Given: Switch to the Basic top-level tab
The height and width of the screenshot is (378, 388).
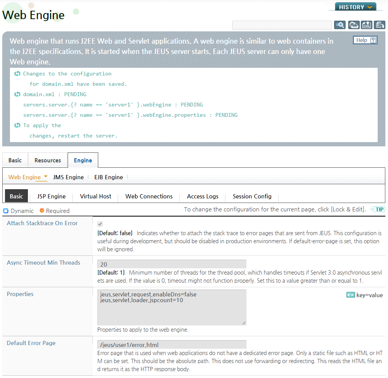Looking at the screenshot, I should 15,160.
